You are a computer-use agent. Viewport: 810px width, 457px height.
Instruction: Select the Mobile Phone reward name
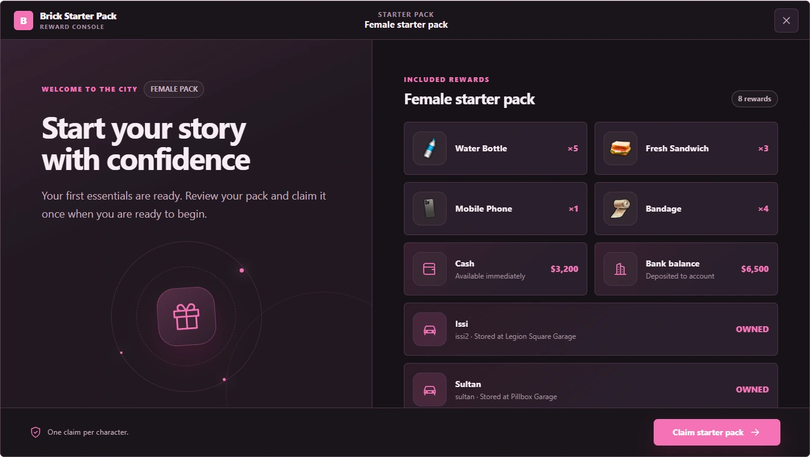(483, 209)
